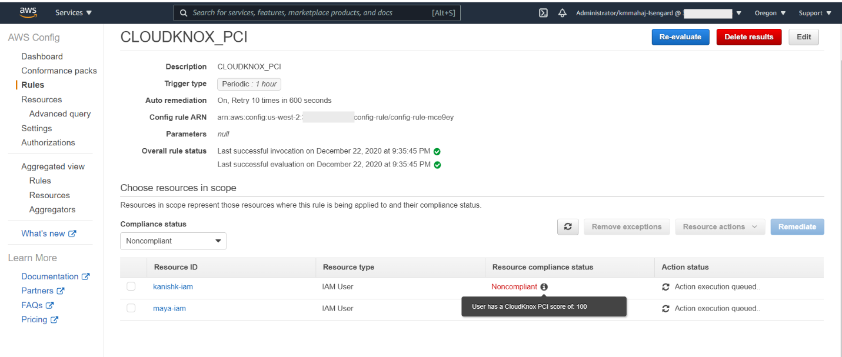Open the kanishk-iam resource link
The height and width of the screenshot is (357, 842).
pyautogui.click(x=173, y=287)
